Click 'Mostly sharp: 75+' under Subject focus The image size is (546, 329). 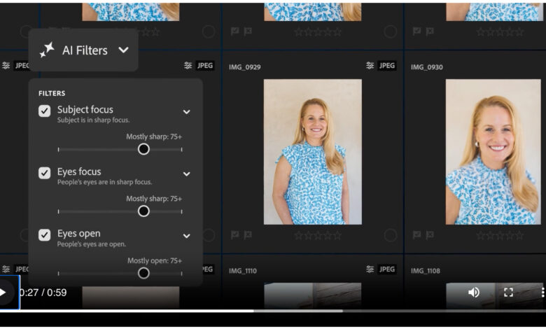(x=154, y=136)
